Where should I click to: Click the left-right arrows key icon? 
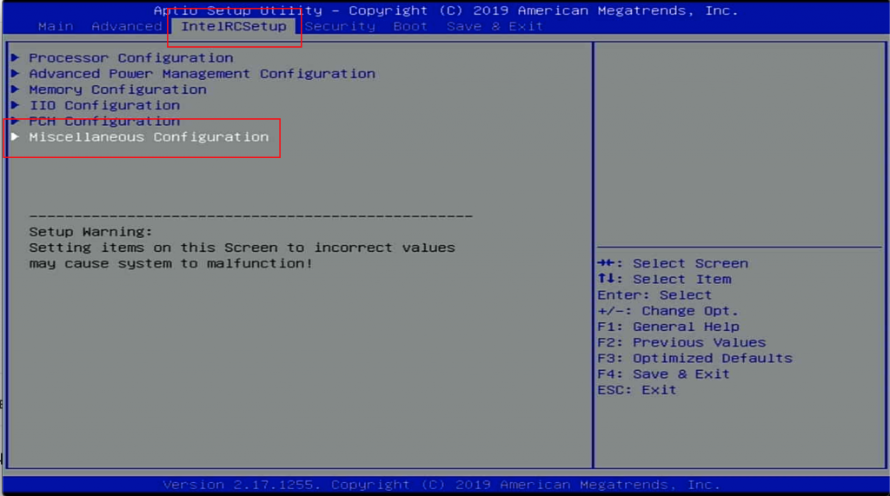click(606, 262)
